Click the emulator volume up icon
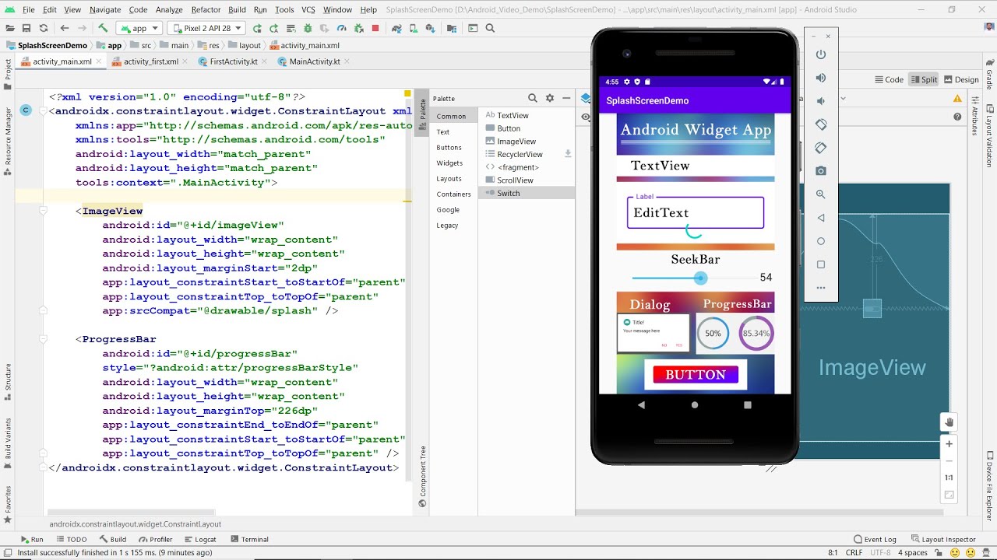Image resolution: width=997 pixels, height=560 pixels. click(820, 78)
